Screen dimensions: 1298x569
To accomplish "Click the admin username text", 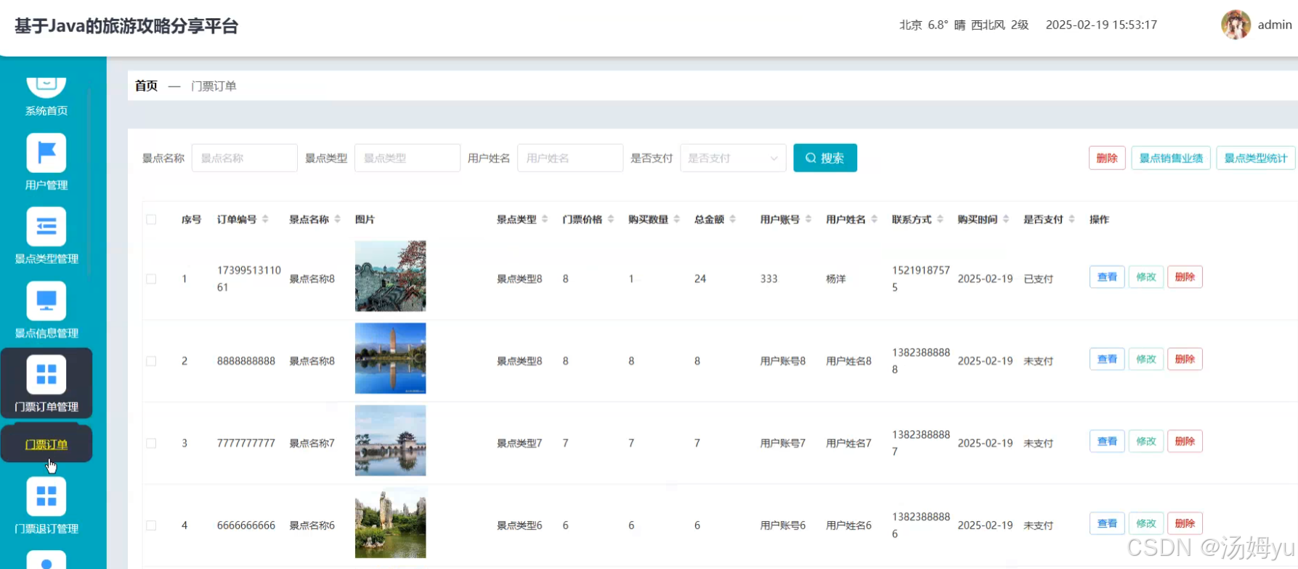I will click(1275, 25).
